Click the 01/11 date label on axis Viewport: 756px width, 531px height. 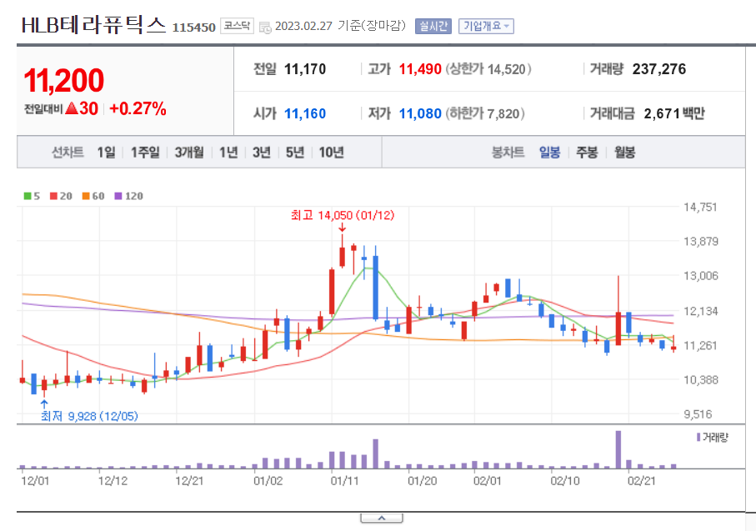[344, 481]
